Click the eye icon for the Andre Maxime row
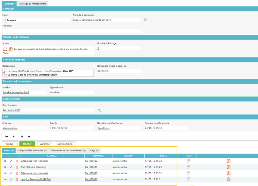The image size is (258, 186). [x=5, y=167]
